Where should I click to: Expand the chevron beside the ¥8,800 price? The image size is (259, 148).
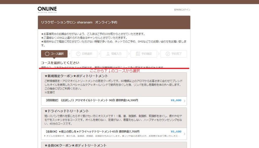coord(184,101)
